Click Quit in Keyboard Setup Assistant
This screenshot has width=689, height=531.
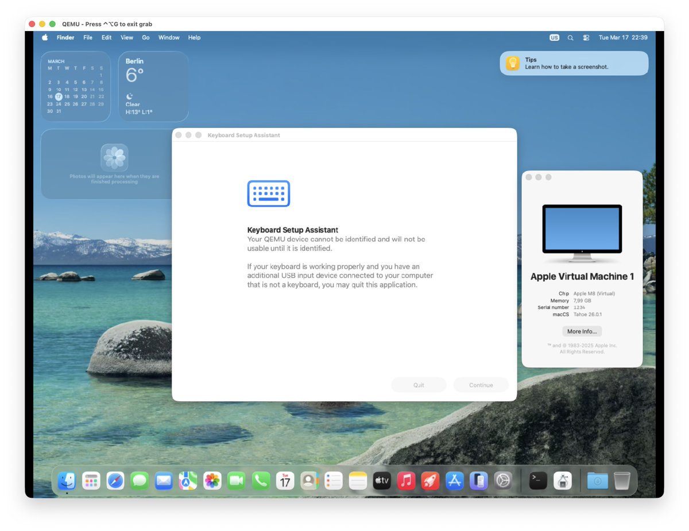click(419, 385)
